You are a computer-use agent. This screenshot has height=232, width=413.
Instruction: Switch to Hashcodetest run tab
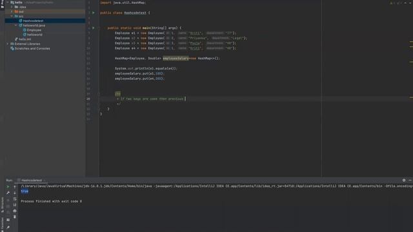coord(32,180)
